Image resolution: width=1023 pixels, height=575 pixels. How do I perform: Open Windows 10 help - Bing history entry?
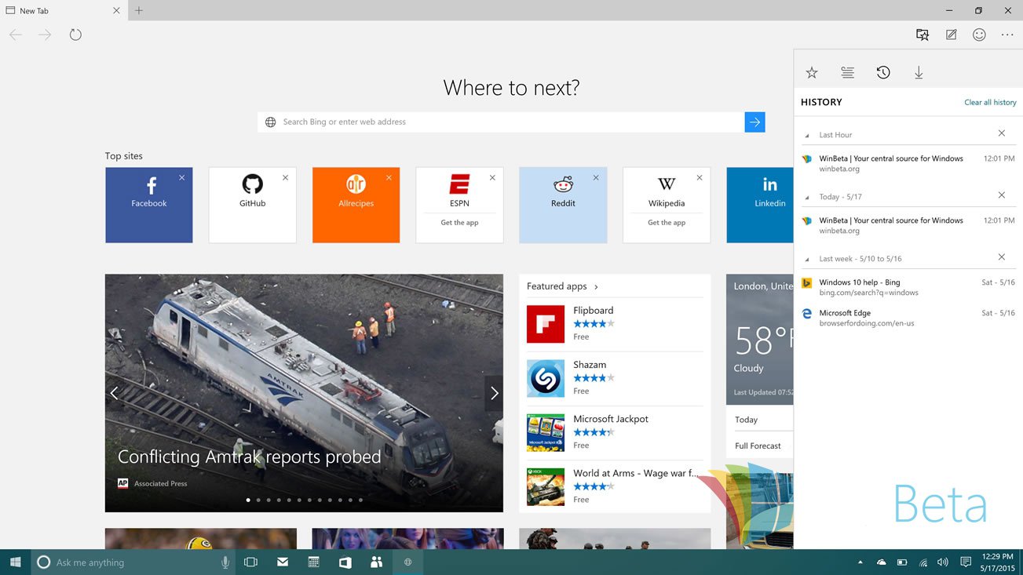908,287
